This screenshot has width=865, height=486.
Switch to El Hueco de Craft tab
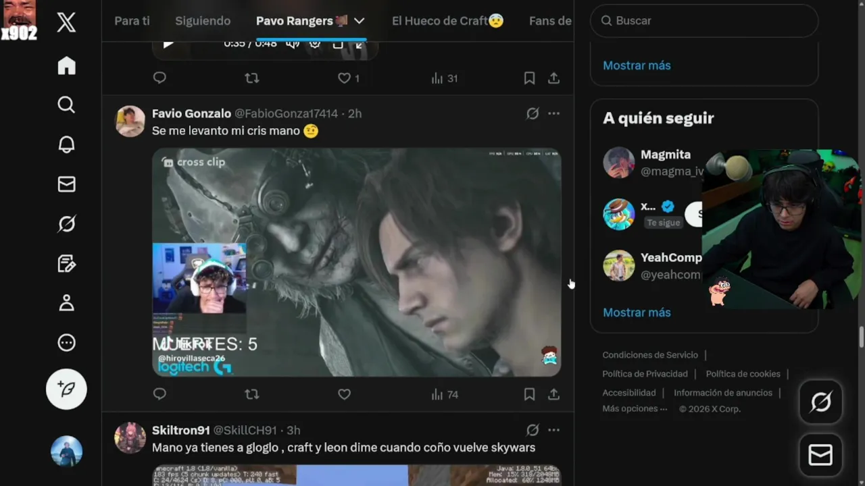tap(447, 21)
